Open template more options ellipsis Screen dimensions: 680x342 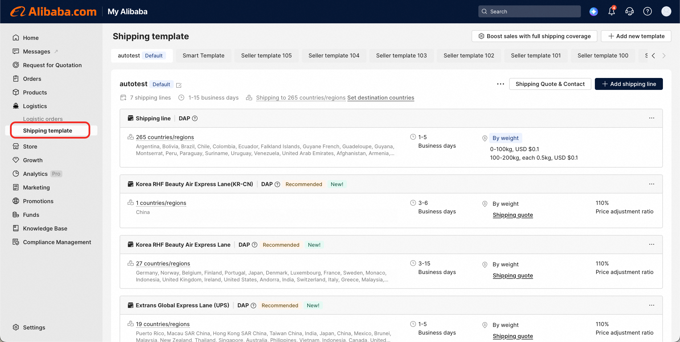501,84
